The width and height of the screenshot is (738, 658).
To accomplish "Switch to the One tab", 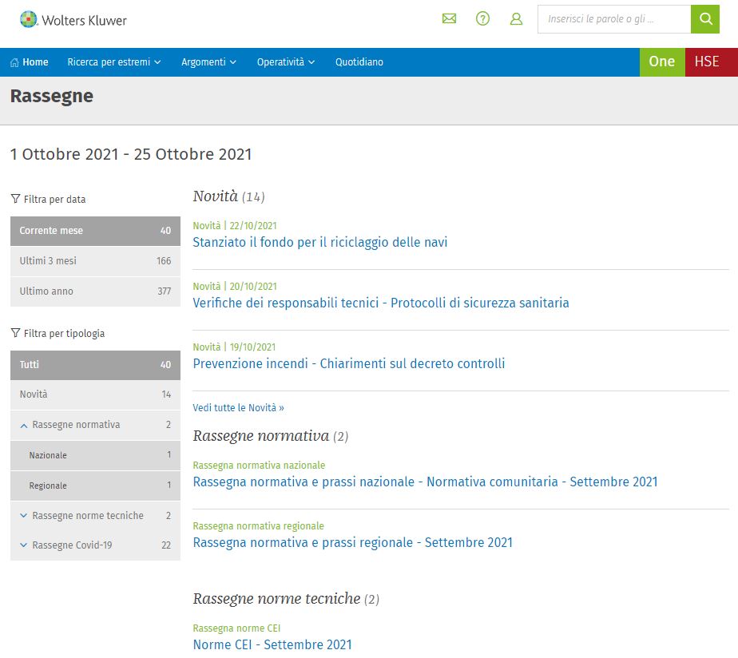I will coord(661,62).
